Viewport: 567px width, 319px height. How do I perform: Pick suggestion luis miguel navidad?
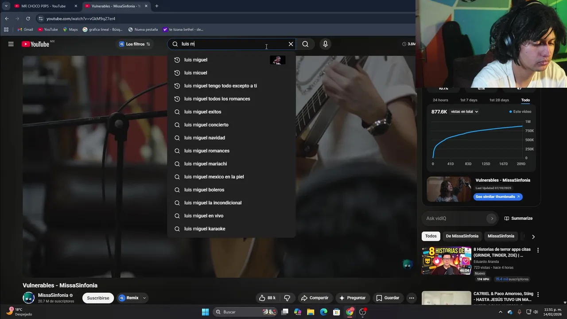point(231,138)
